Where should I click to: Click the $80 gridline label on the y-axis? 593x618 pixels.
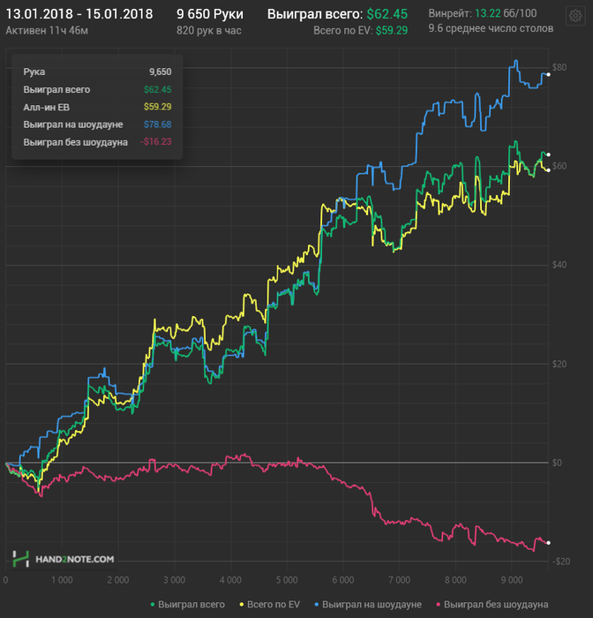[559, 68]
